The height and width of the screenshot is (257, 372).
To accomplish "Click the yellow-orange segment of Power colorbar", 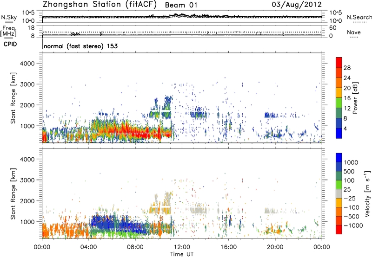I will 339,93.
